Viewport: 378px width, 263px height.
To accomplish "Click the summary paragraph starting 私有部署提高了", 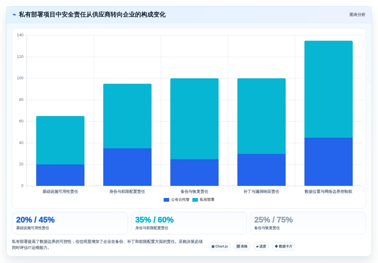I will point(107,244).
